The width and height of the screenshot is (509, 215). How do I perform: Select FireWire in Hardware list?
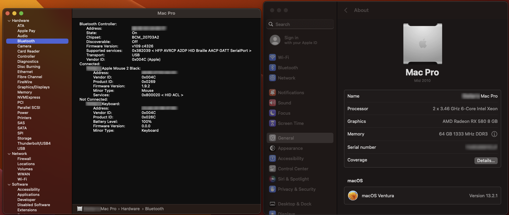click(25, 82)
